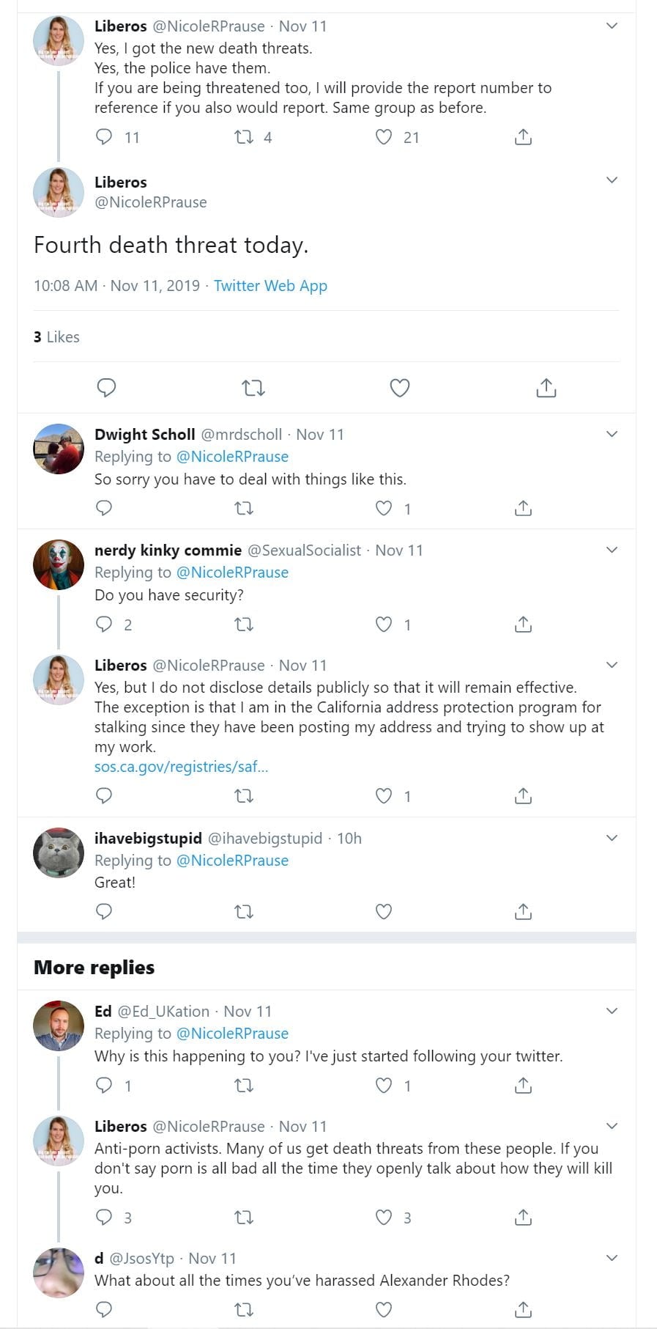Open nerdy kinky commie's profile avatar
Viewport: 657px width, 1329px height.
(59, 565)
